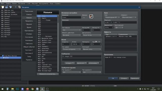Click the Расход MP stepper
The height and width of the screenshot is (91, 162).
[90, 30]
